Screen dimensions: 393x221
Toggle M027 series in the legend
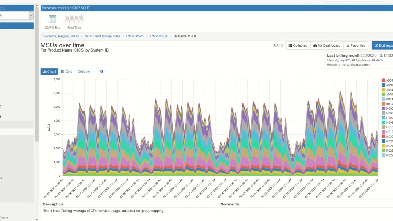point(387,155)
